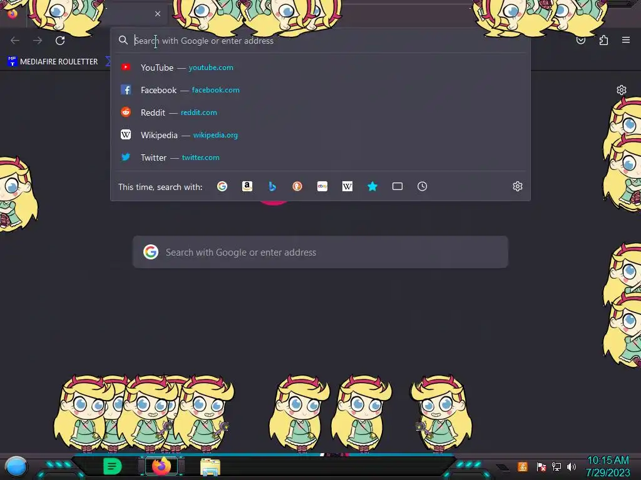Image resolution: width=641 pixels, height=480 pixels.
Task: Open the Firefox hamburger application menu
Action: click(626, 40)
